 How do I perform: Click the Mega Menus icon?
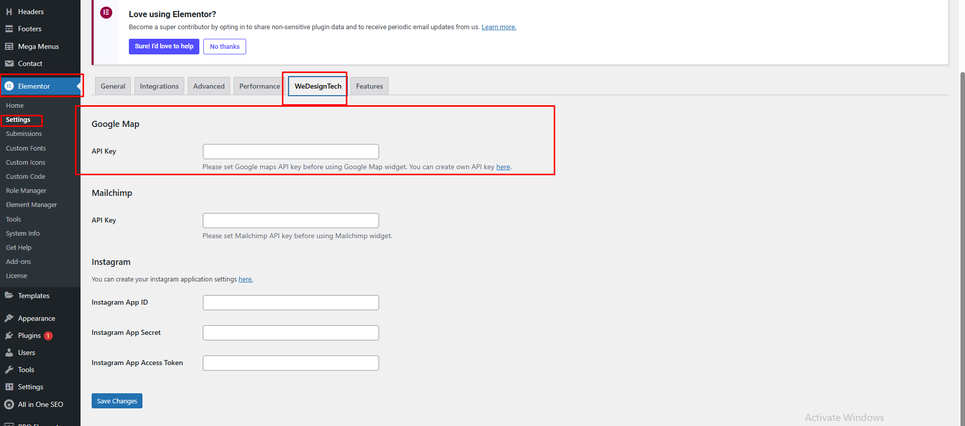(9, 46)
